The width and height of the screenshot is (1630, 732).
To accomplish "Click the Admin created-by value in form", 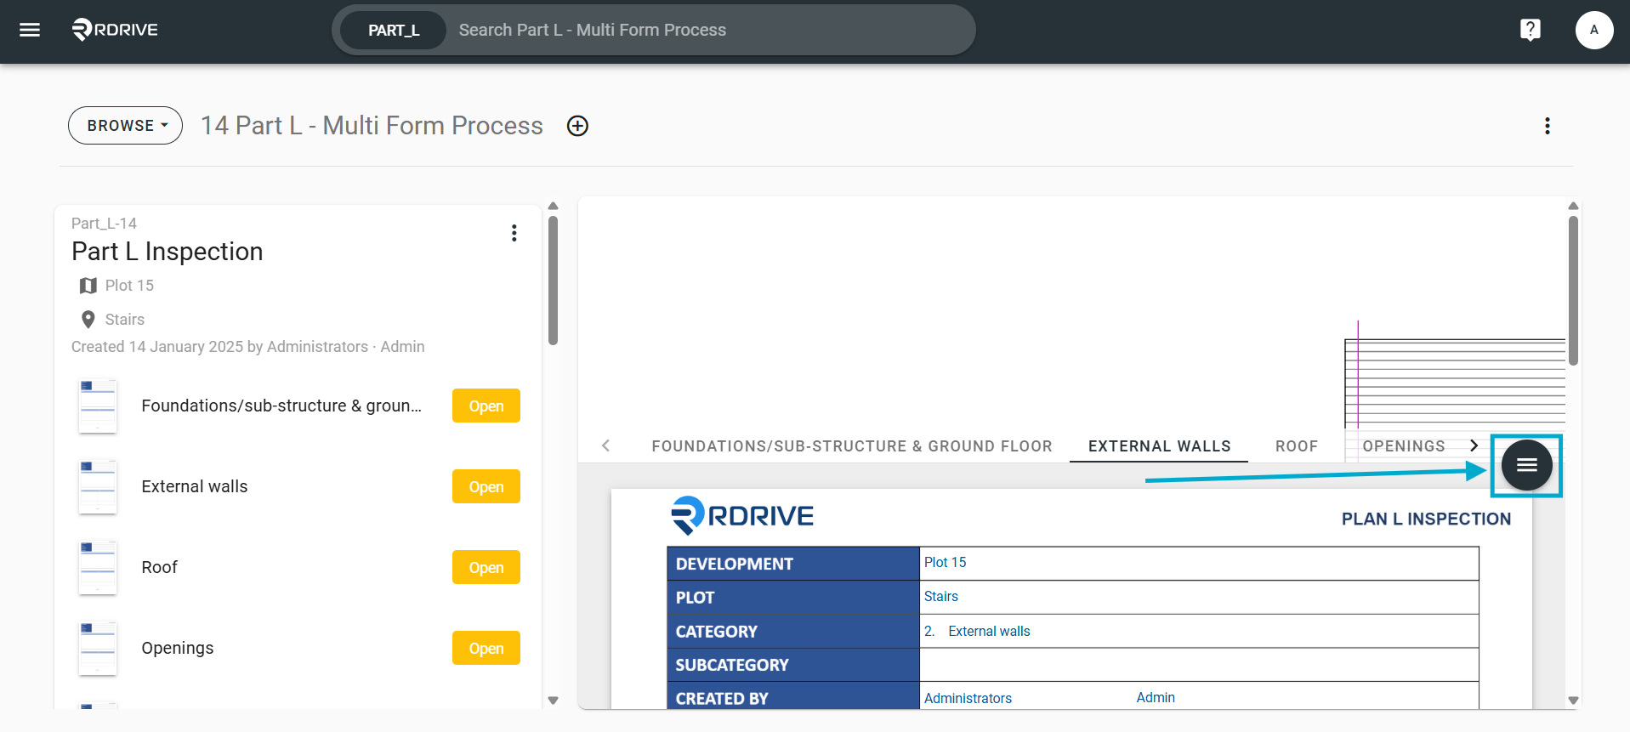I will tap(1156, 697).
